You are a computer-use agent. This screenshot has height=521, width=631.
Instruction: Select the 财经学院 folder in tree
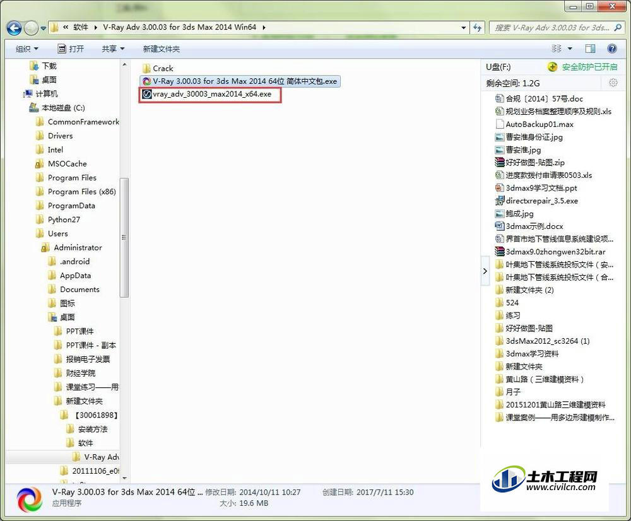75,373
